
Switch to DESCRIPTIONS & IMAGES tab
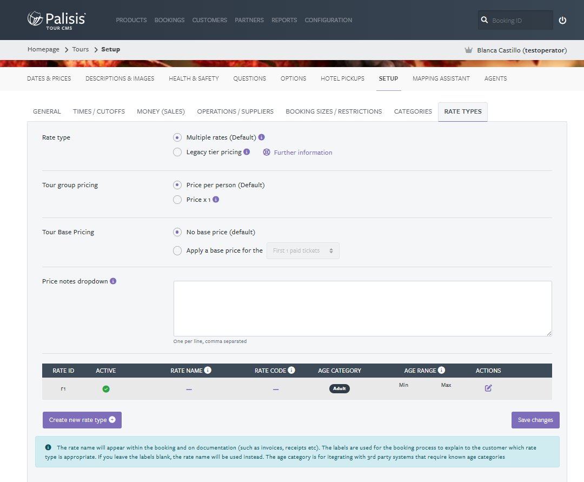coord(120,78)
